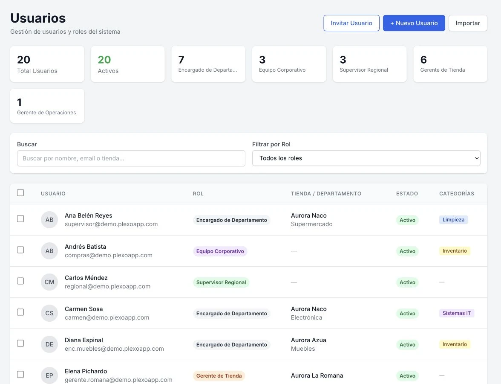Screen dimensions: 501x384
Task: Click the Invitar Usuario button
Action: pyautogui.click(x=351, y=23)
